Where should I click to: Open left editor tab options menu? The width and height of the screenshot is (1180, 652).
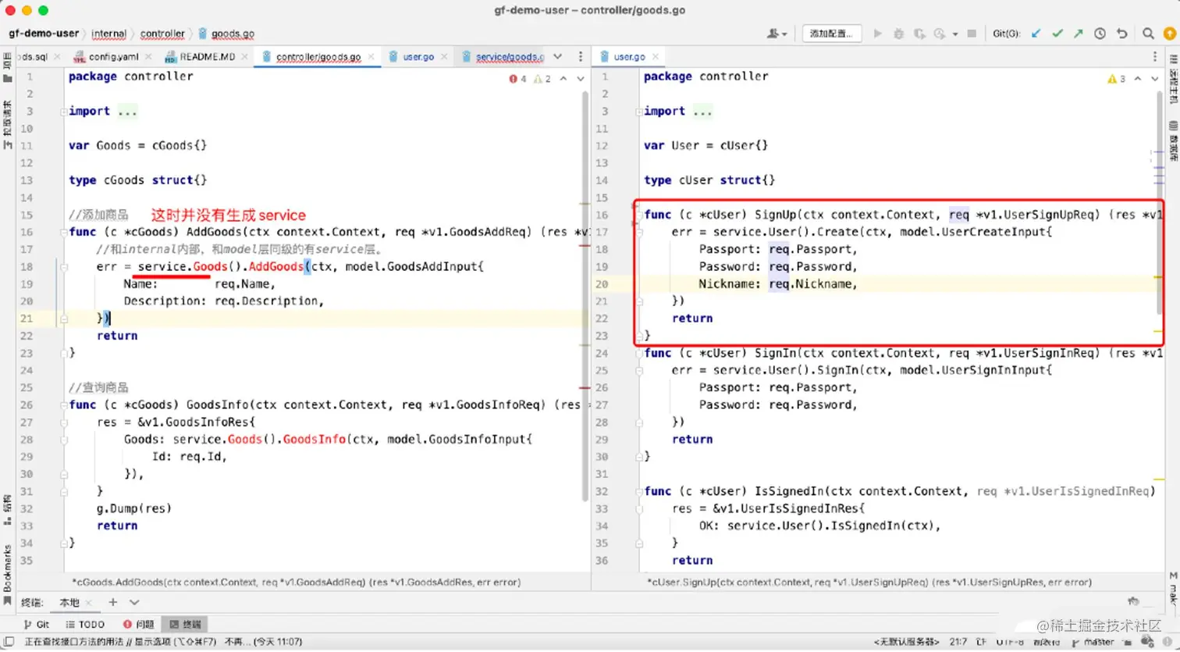[580, 56]
